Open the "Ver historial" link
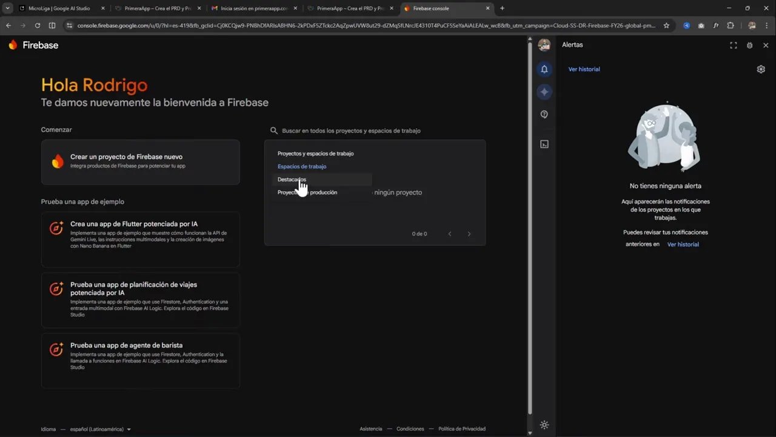This screenshot has width=776, height=437. click(x=584, y=69)
